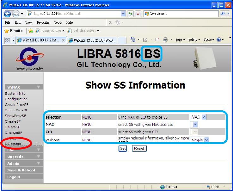Image resolution: width=233 pixels, height=191 pixels.
Task: Click Save & Reboot in the sidebar
Action: click(24, 170)
